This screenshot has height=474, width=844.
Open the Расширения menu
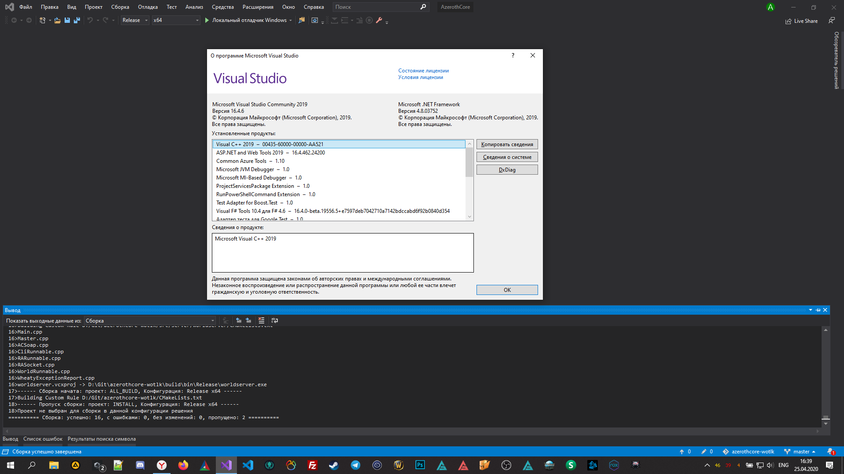pyautogui.click(x=258, y=7)
